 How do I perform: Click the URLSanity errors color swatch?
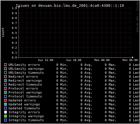point(6,65)
